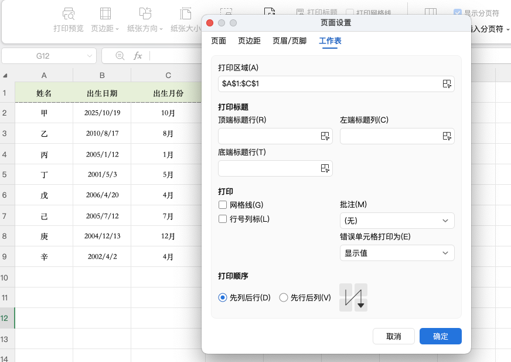Click cell showing 8月
This screenshot has height=362, width=511.
click(x=168, y=134)
